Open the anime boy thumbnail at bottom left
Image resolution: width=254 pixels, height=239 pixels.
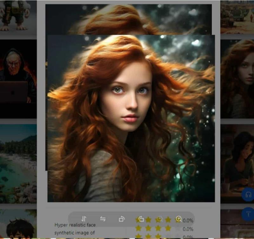tap(18, 224)
